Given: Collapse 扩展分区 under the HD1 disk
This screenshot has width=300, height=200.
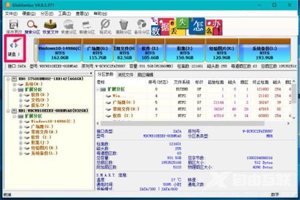Looking at the screenshot, I should (x=14, y=116).
